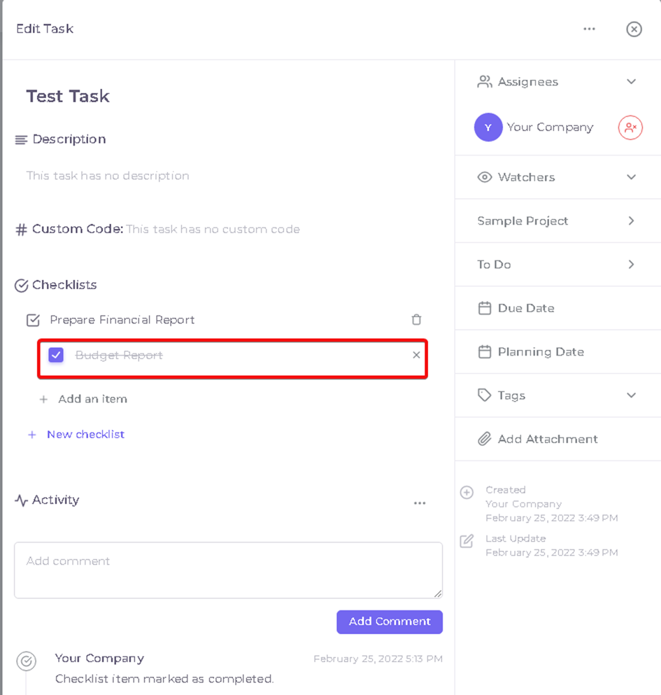
Task: Open the Sample Project selector
Action: (557, 220)
